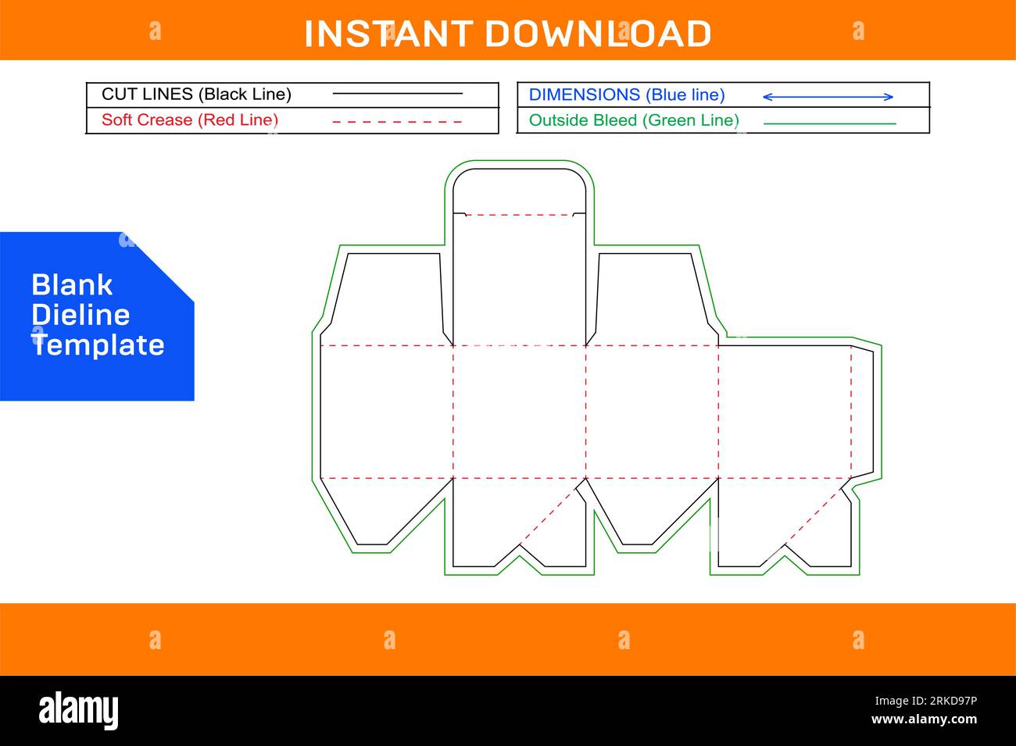1016x746 pixels.
Task: Click the blue 'Blank Dieline Template' badge
Action: 97,316
